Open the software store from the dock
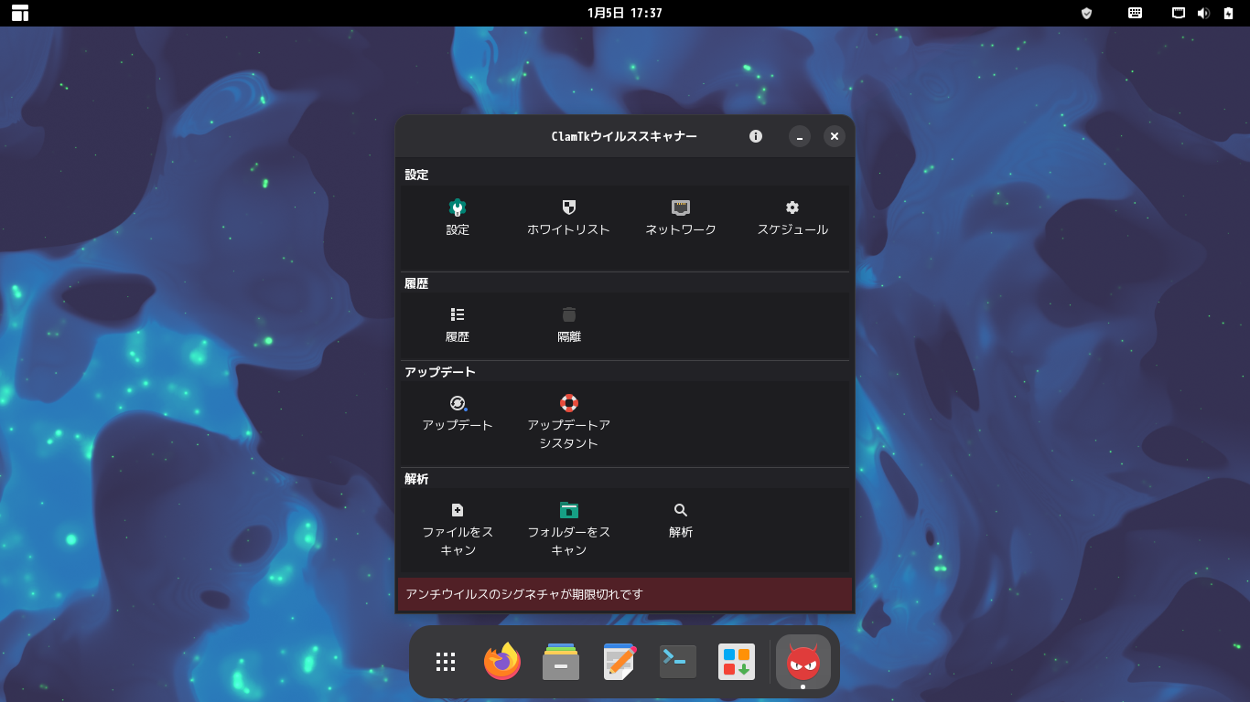The height and width of the screenshot is (702, 1250). pyautogui.click(x=737, y=662)
